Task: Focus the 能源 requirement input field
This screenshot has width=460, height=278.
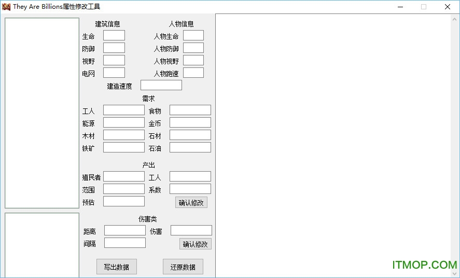Action: pyautogui.click(x=124, y=122)
